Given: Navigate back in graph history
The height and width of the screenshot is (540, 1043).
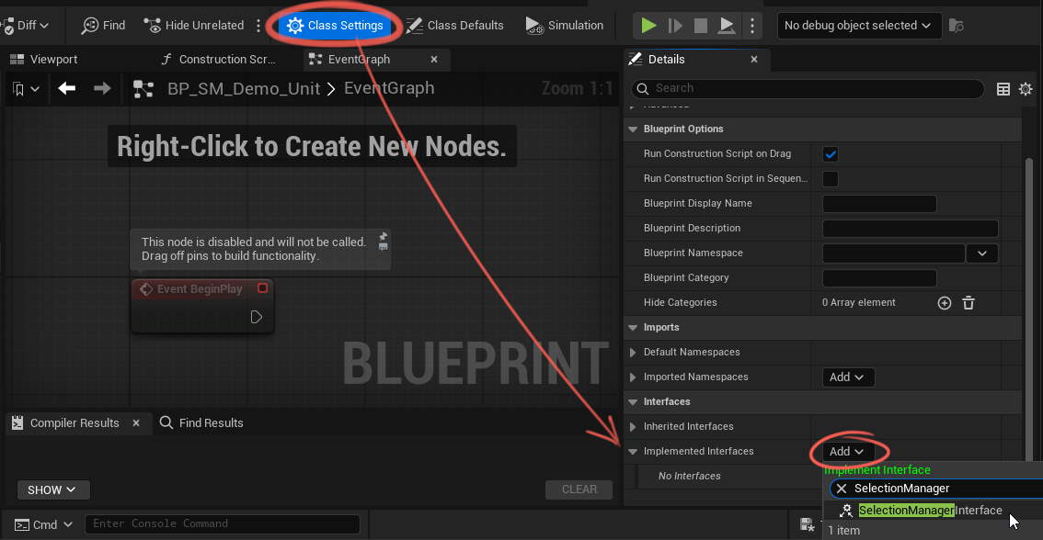Looking at the screenshot, I should point(66,88).
